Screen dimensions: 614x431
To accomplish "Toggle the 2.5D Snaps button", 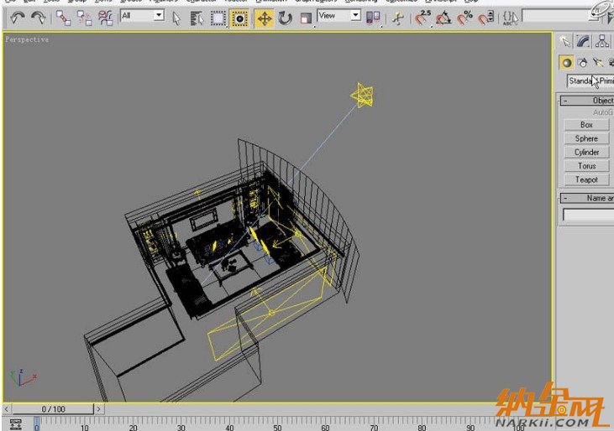I will 421,18.
